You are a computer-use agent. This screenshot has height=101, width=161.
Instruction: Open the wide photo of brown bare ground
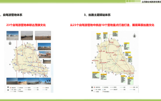[x=43, y=36]
